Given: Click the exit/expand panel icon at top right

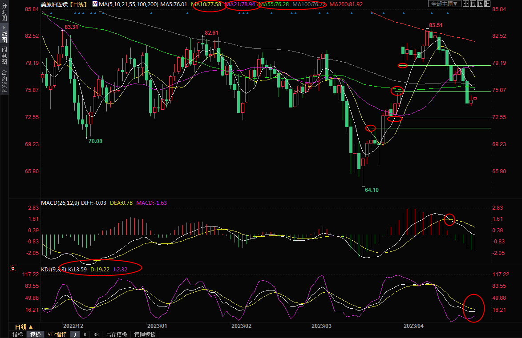Looking at the screenshot, I should pyautogui.click(x=488, y=4).
